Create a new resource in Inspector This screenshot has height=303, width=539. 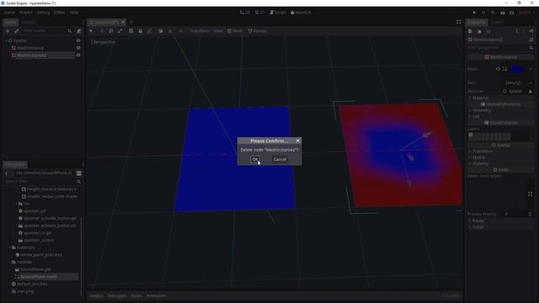470,31
